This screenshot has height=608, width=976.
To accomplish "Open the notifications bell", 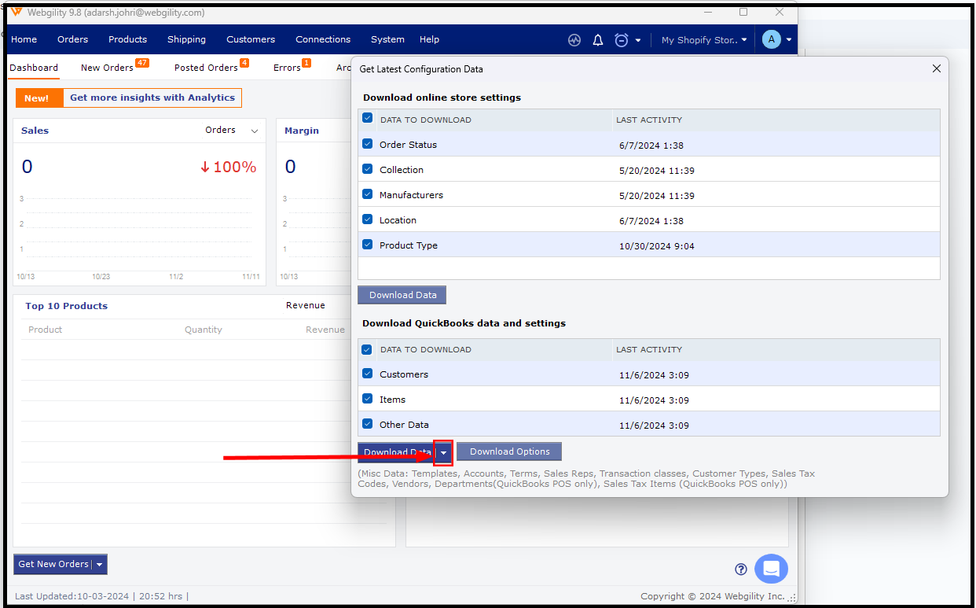I will pos(598,40).
